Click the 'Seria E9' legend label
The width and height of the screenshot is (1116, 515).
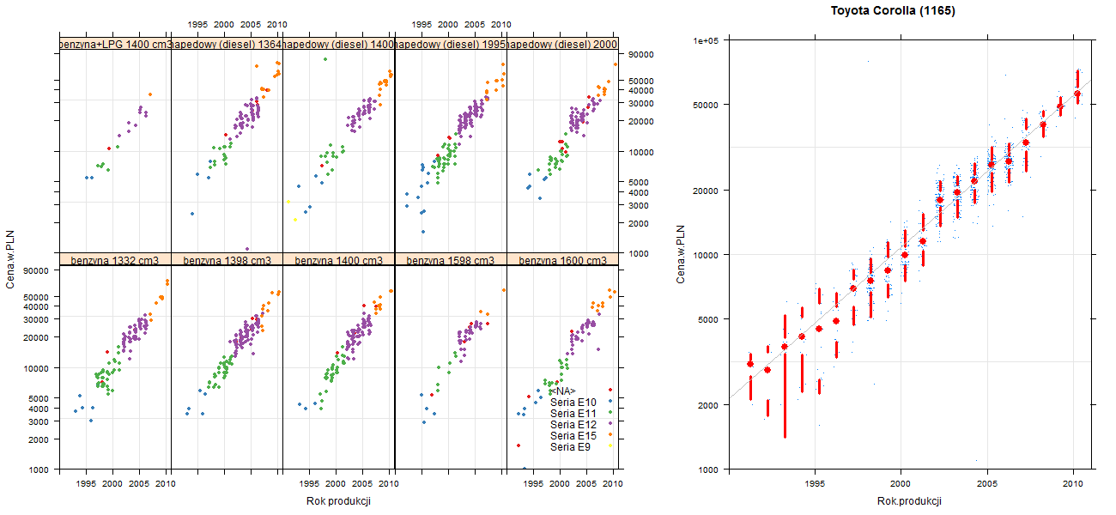[x=570, y=446]
